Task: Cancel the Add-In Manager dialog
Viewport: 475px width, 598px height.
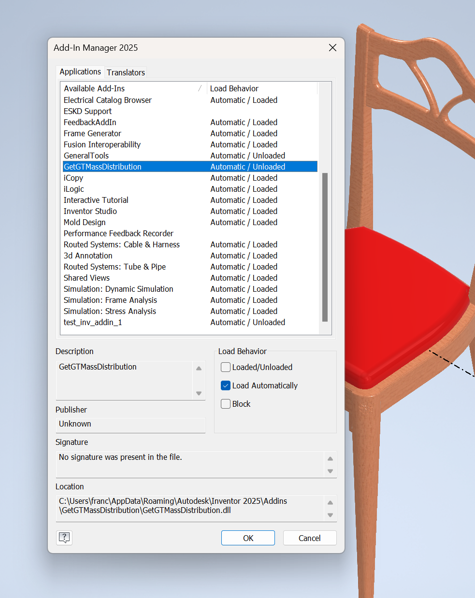Action: pos(309,538)
